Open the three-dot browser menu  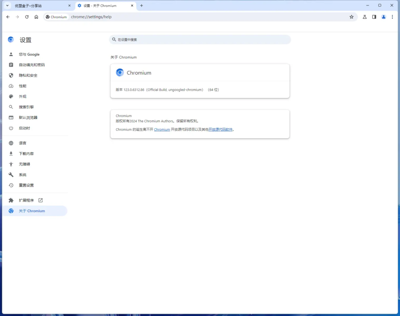(x=392, y=17)
